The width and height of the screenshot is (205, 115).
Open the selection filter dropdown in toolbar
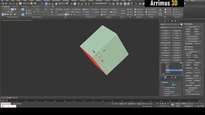(x=26, y=4)
